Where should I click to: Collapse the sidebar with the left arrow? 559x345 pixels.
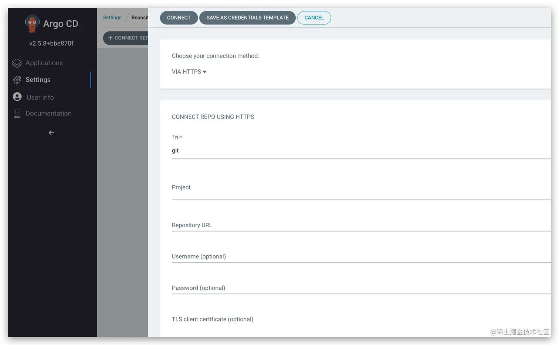coord(51,133)
